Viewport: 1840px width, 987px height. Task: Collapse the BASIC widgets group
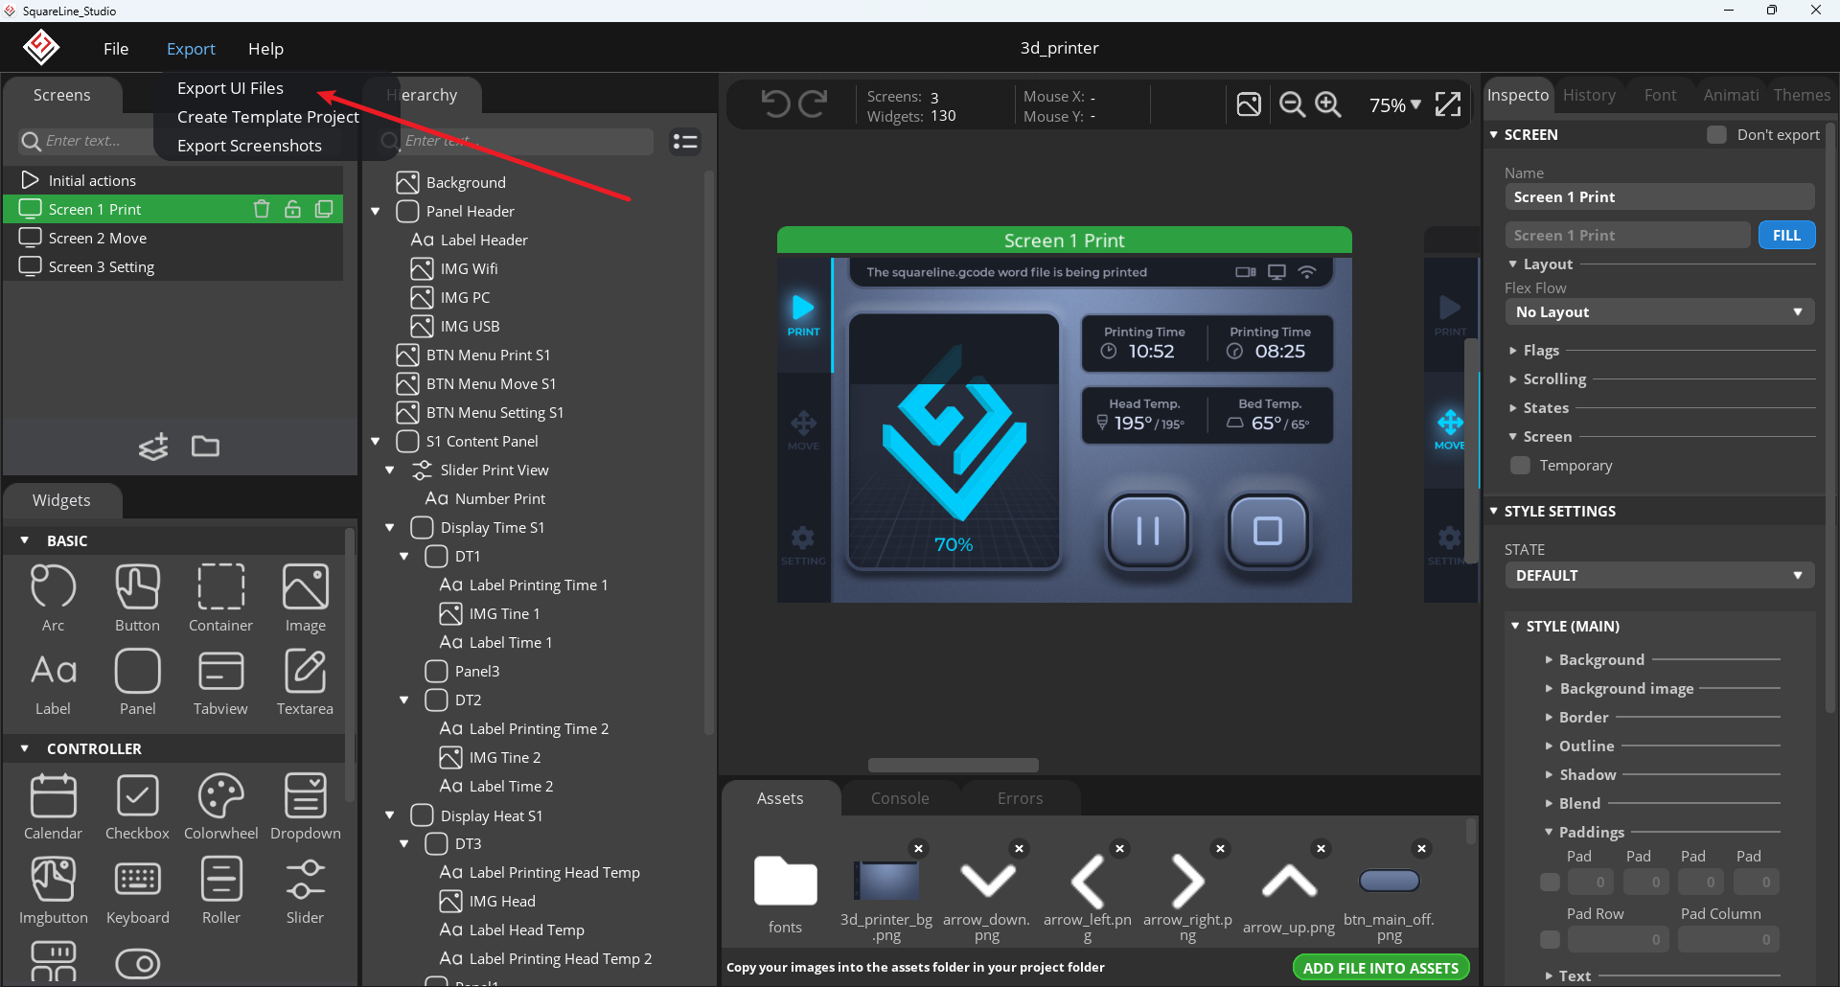click(25, 540)
